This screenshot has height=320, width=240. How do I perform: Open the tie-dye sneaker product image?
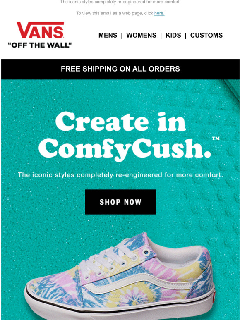[120, 276]
